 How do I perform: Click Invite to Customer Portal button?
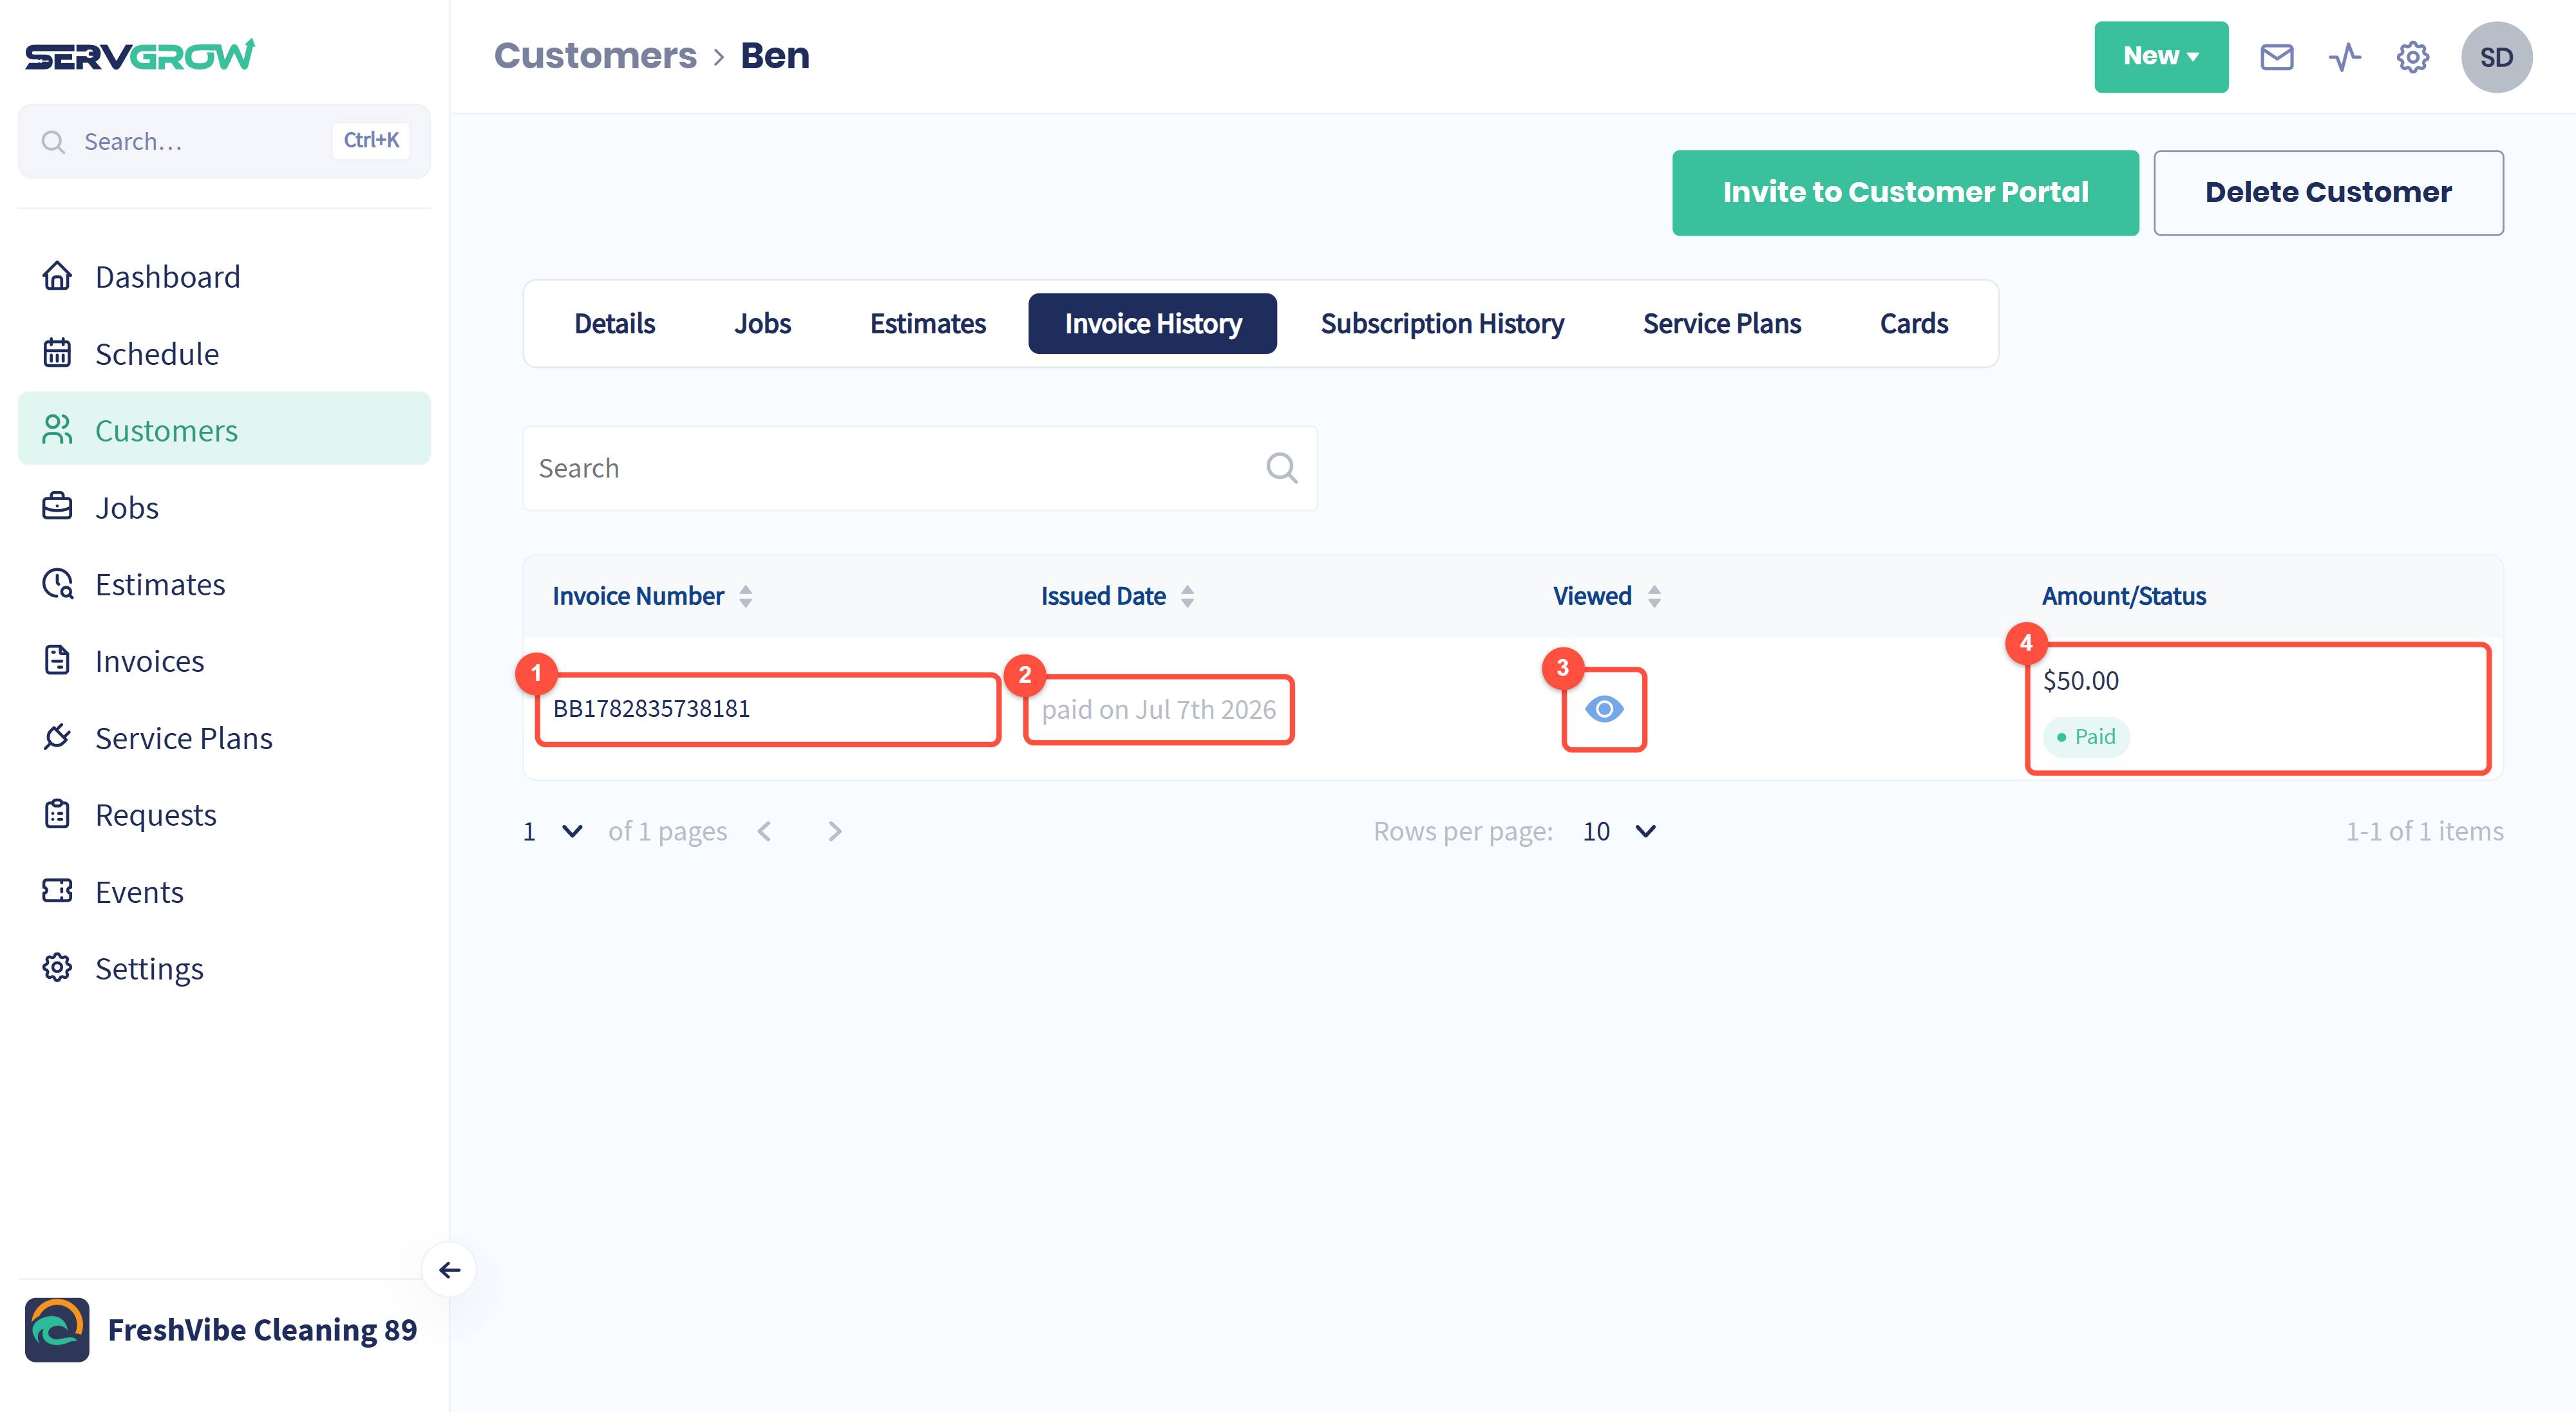point(1905,192)
